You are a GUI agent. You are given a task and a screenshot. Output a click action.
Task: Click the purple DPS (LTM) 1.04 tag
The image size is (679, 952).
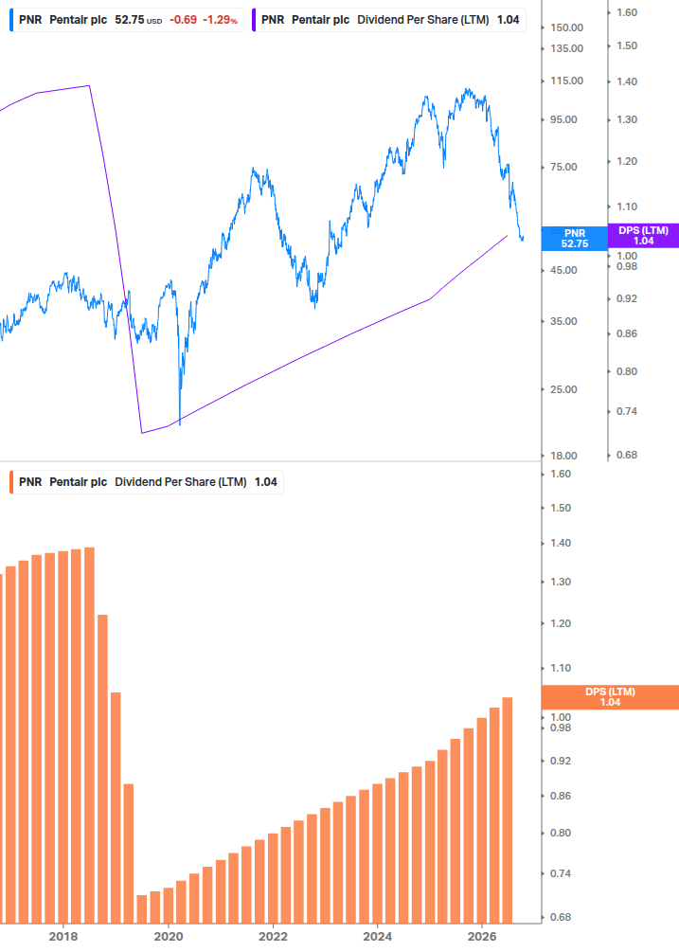[643, 236]
